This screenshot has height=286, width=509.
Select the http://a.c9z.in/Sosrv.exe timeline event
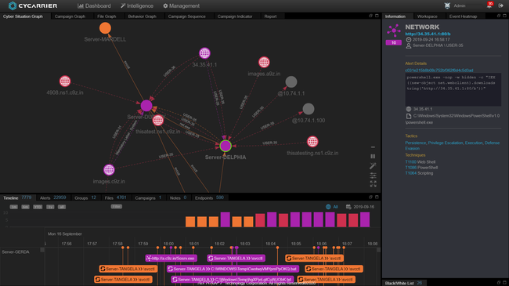(x=171, y=259)
